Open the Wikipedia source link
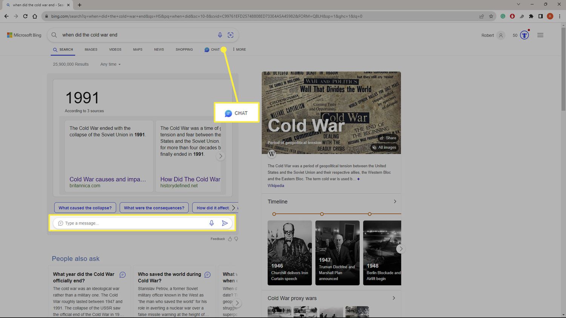Screen dimensions: 566x318 [x=276, y=186]
